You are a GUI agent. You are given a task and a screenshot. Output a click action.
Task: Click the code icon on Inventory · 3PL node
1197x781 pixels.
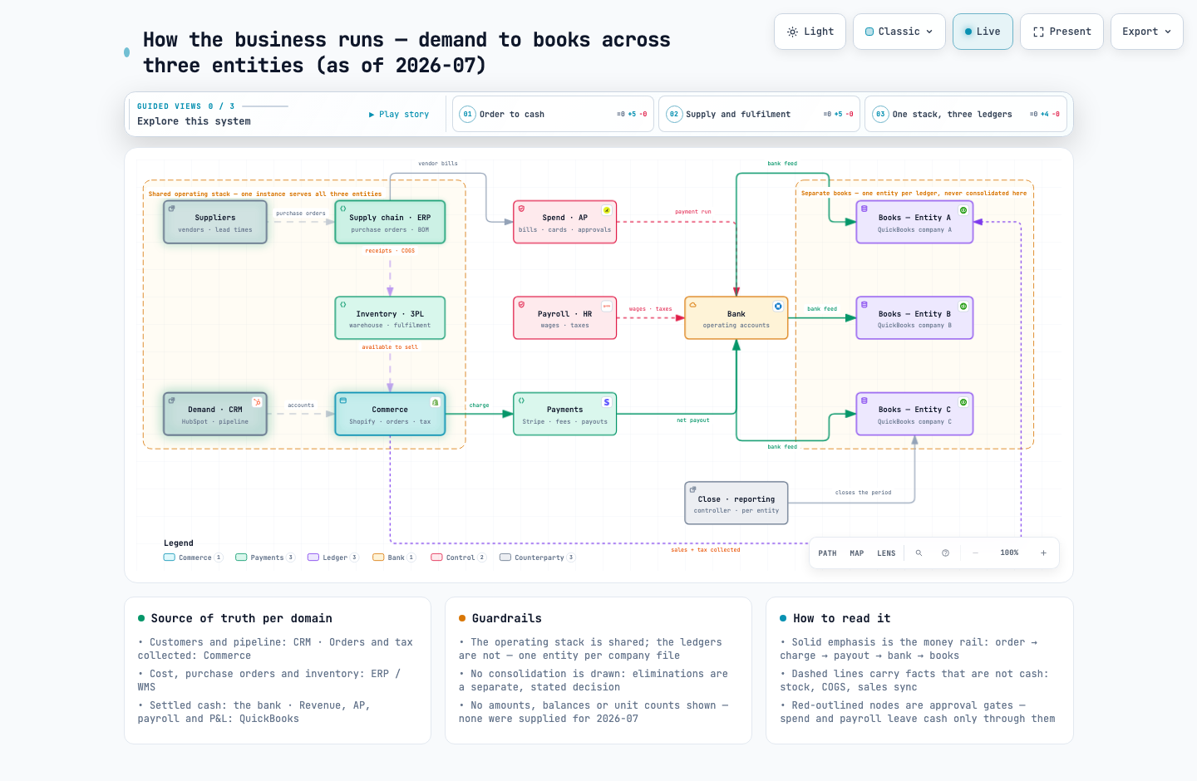342,305
